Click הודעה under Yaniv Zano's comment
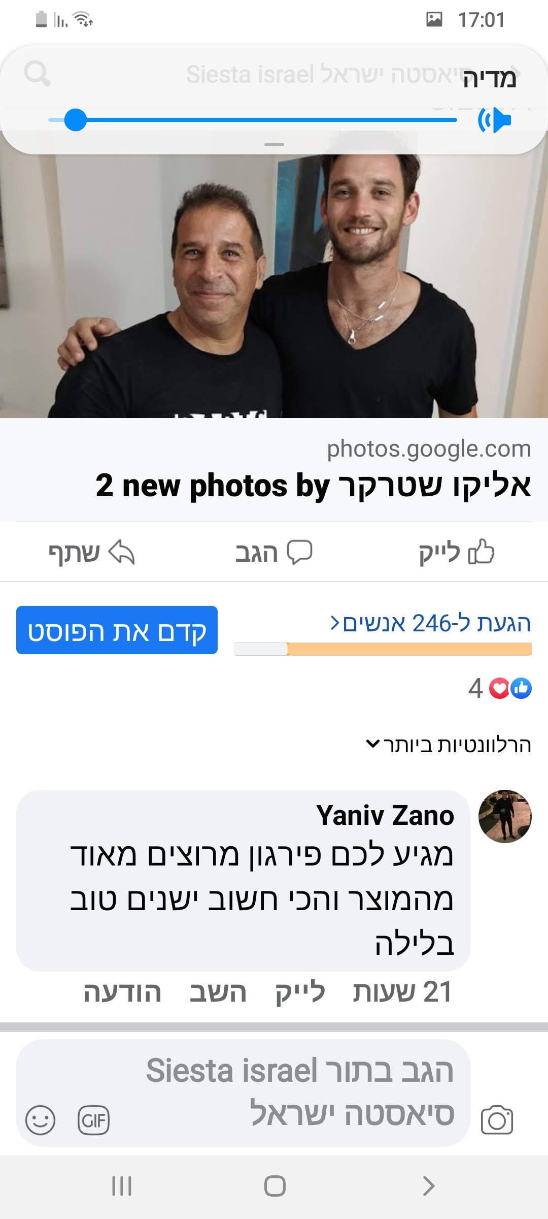This screenshot has width=548, height=1219. (122, 992)
